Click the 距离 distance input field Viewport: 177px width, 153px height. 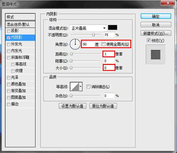109,54
